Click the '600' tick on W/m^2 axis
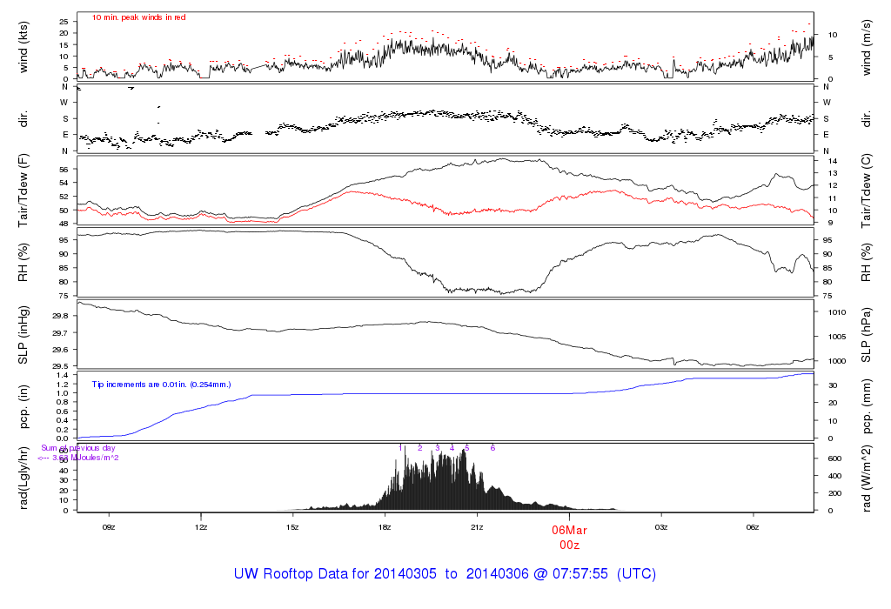 [x=834, y=458]
